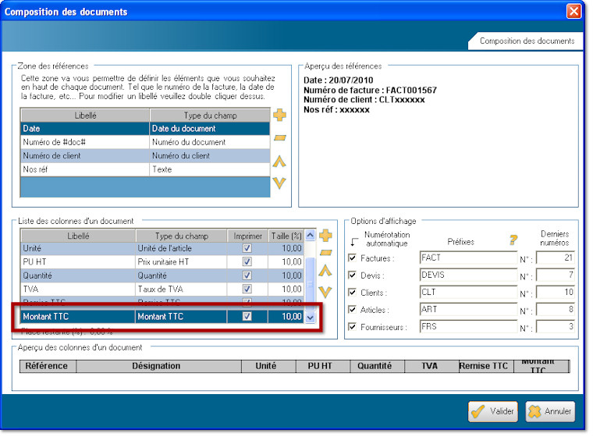
Task: Move reference down with the arrow icon
Action: (x=279, y=183)
